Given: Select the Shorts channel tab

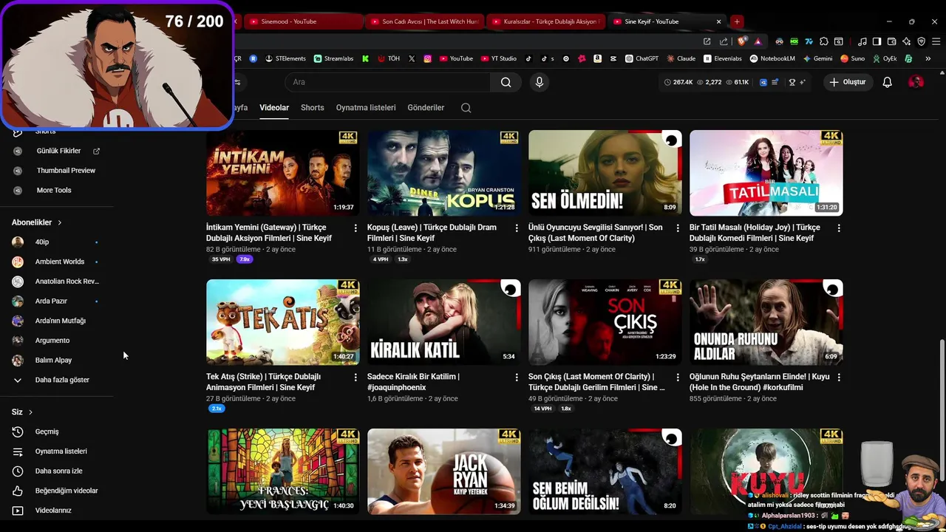Looking at the screenshot, I should (313, 108).
